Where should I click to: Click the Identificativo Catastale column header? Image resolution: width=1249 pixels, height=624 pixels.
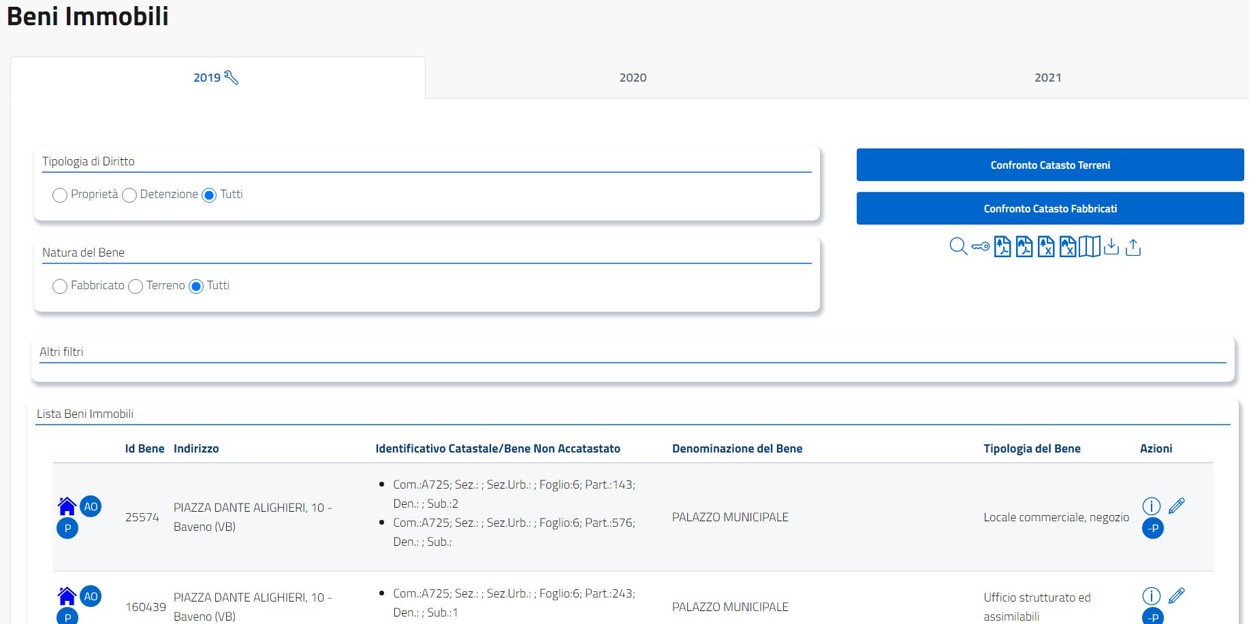(x=498, y=448)
